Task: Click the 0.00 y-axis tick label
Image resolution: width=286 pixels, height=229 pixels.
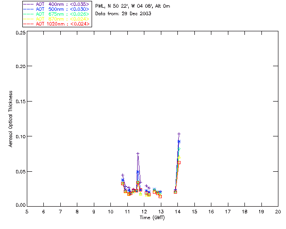Action: click(21, 205)
